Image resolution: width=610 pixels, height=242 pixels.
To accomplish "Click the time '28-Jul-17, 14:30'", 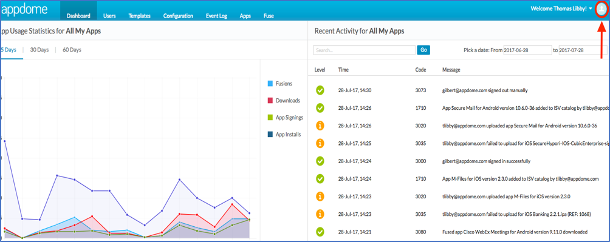I will [355, 90].
